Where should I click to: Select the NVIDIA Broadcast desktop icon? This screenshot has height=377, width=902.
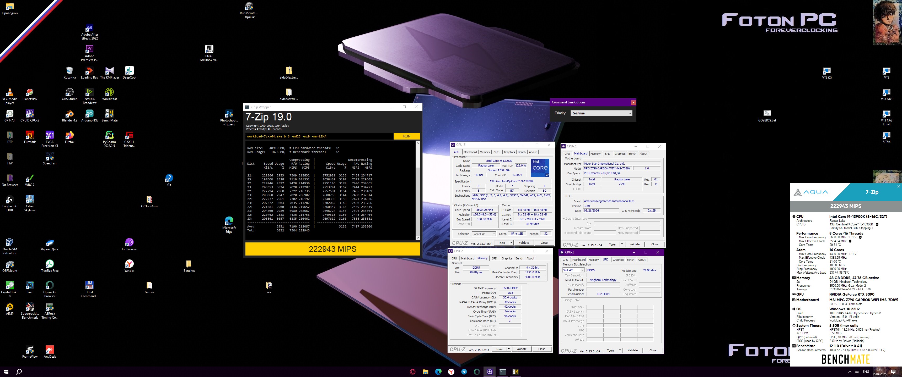pos(90,96)
